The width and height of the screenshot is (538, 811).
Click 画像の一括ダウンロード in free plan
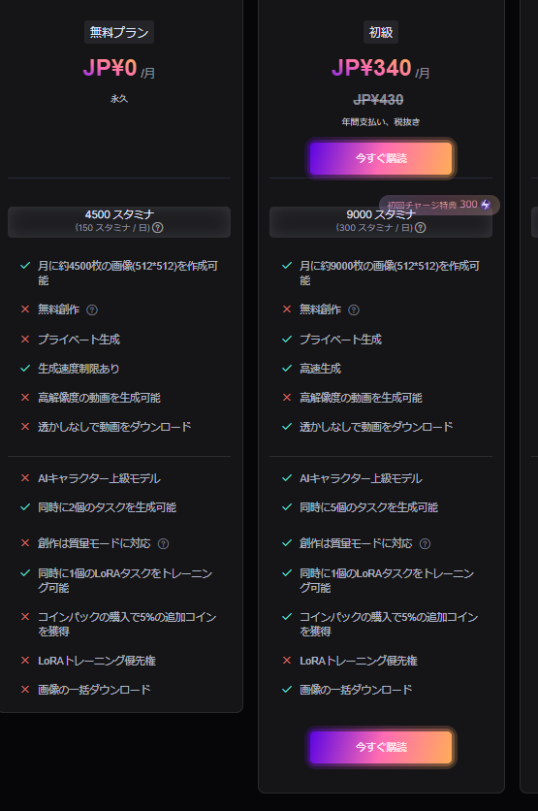pos(94,690)
